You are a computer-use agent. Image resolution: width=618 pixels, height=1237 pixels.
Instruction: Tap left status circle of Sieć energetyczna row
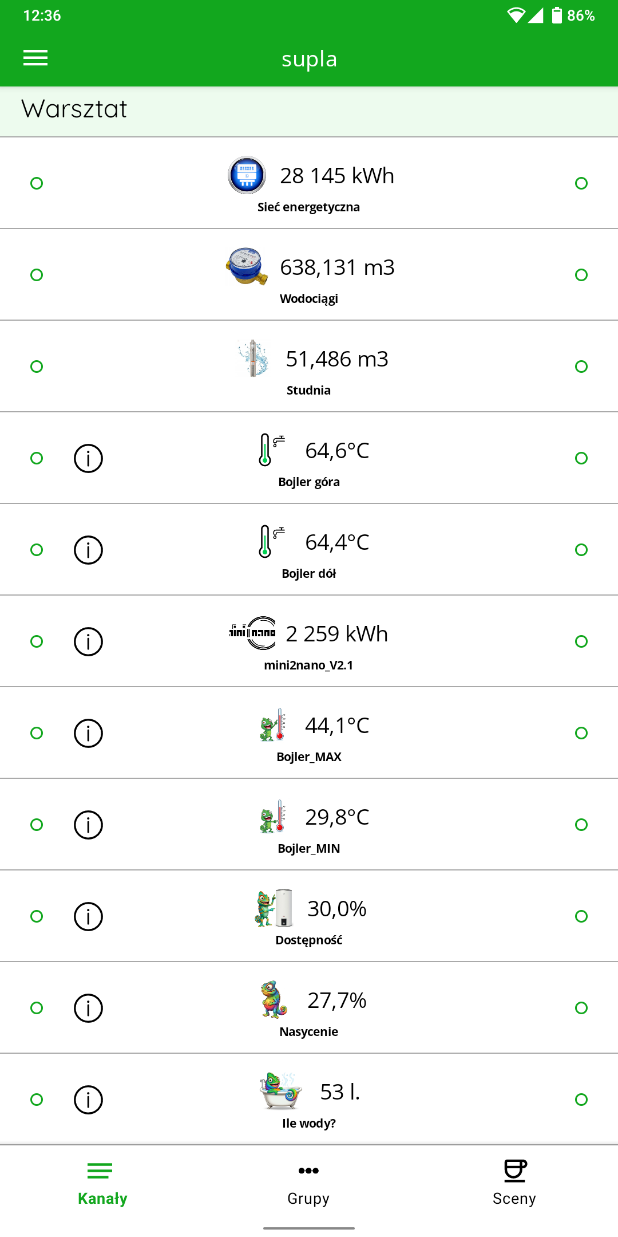click(37, 183)
